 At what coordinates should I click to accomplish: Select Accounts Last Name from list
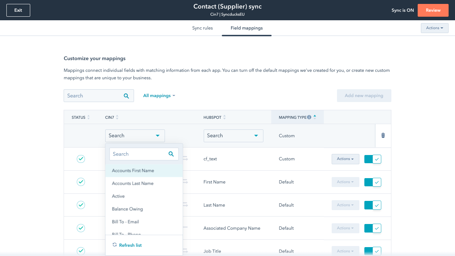(x=133, y=183)
